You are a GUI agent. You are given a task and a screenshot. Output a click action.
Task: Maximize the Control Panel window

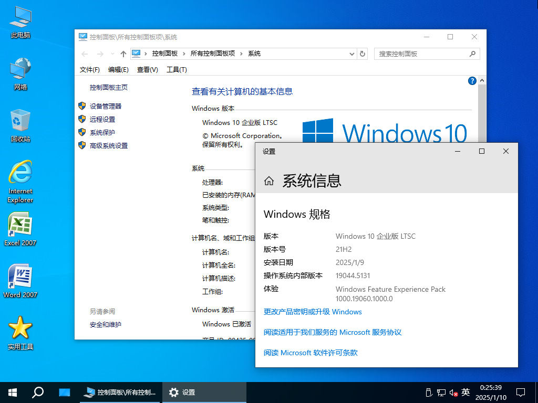(450, 37)
